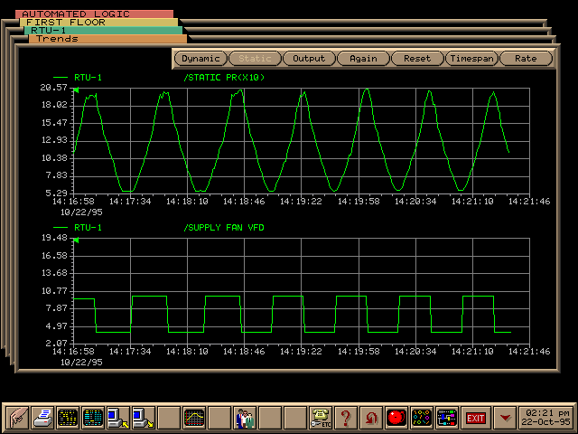Open the Timespan setting

[471, 59]
